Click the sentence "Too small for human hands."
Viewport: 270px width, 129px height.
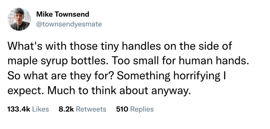(x=179, y=61)
